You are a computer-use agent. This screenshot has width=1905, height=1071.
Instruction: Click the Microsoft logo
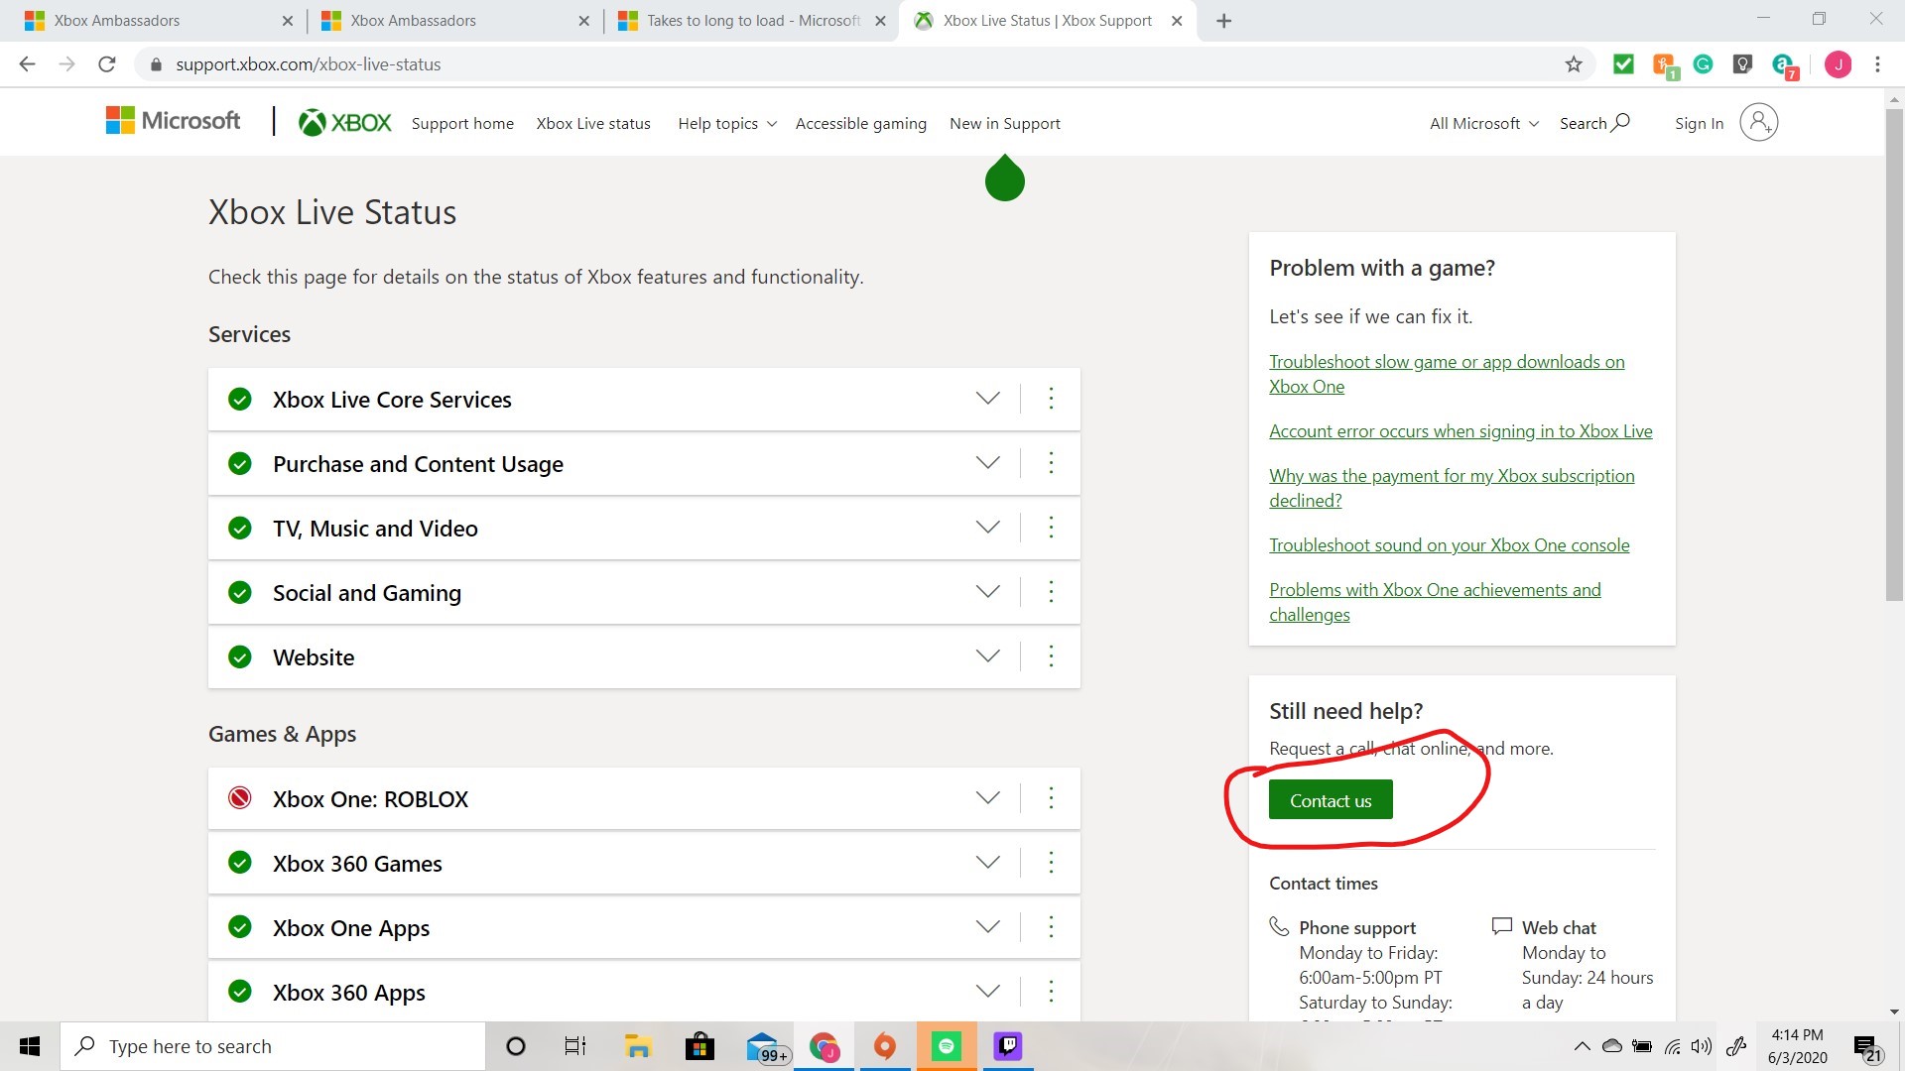tap(173, 121)
